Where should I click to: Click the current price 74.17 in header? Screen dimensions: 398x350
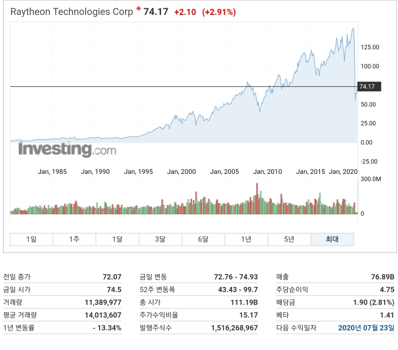coord(156,12)
